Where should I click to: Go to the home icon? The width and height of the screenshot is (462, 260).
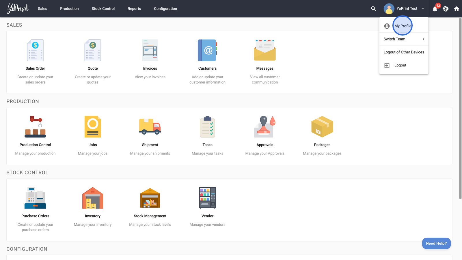tap(457, 9)
